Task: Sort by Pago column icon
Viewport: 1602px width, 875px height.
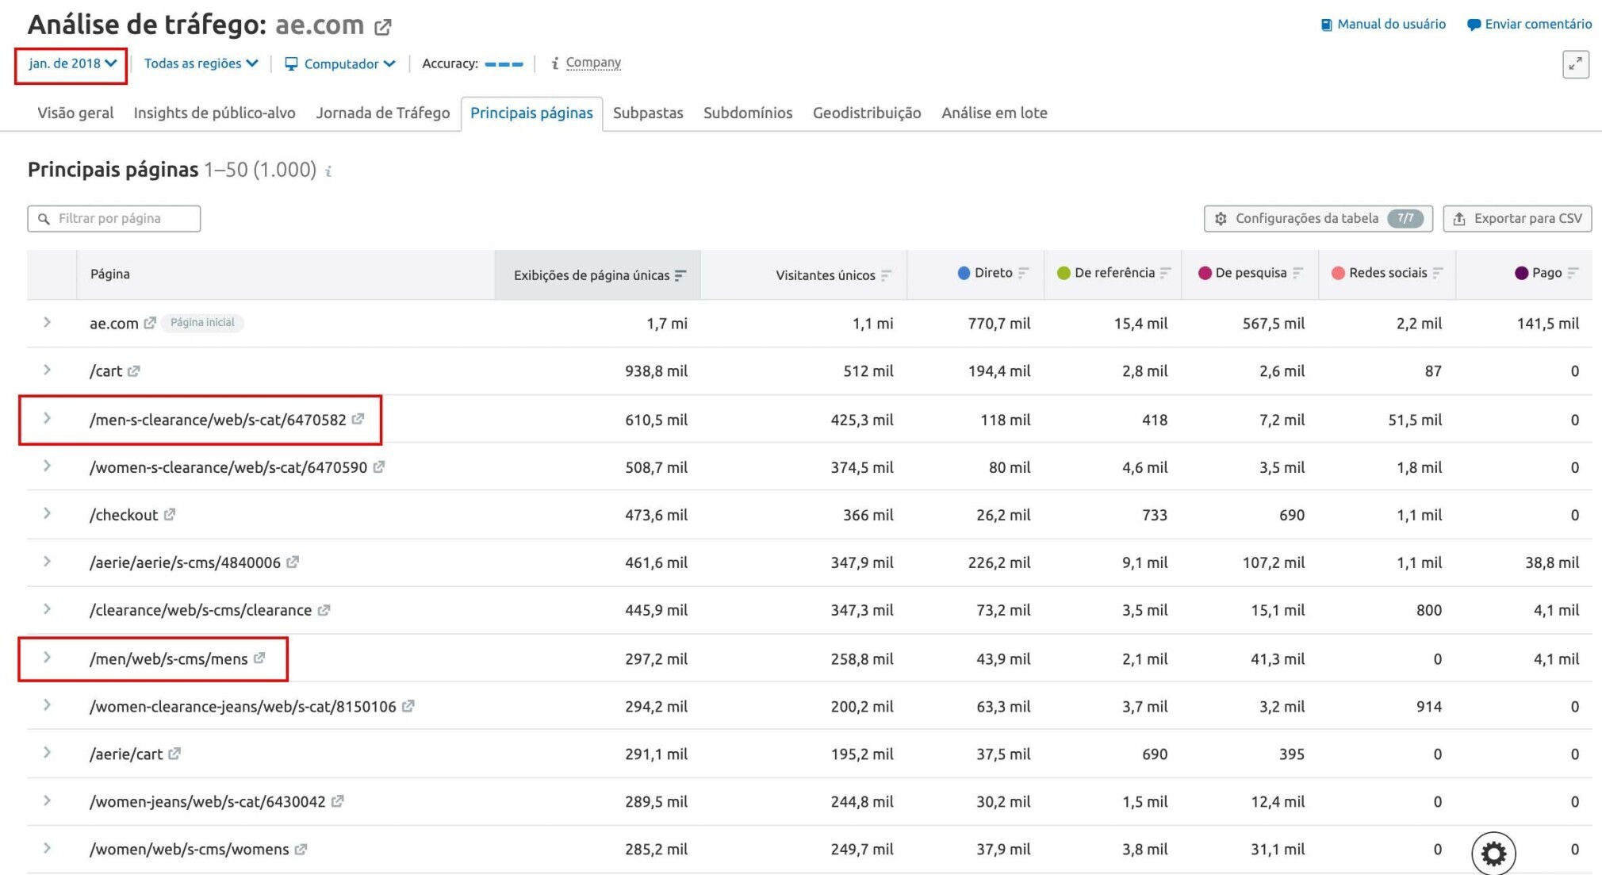Action: tap(1573, 273)
